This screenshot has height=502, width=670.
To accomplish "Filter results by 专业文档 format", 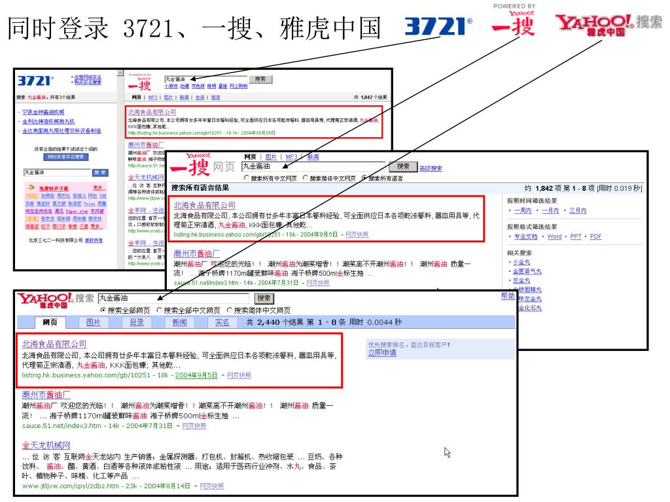I will pos(525,237).
